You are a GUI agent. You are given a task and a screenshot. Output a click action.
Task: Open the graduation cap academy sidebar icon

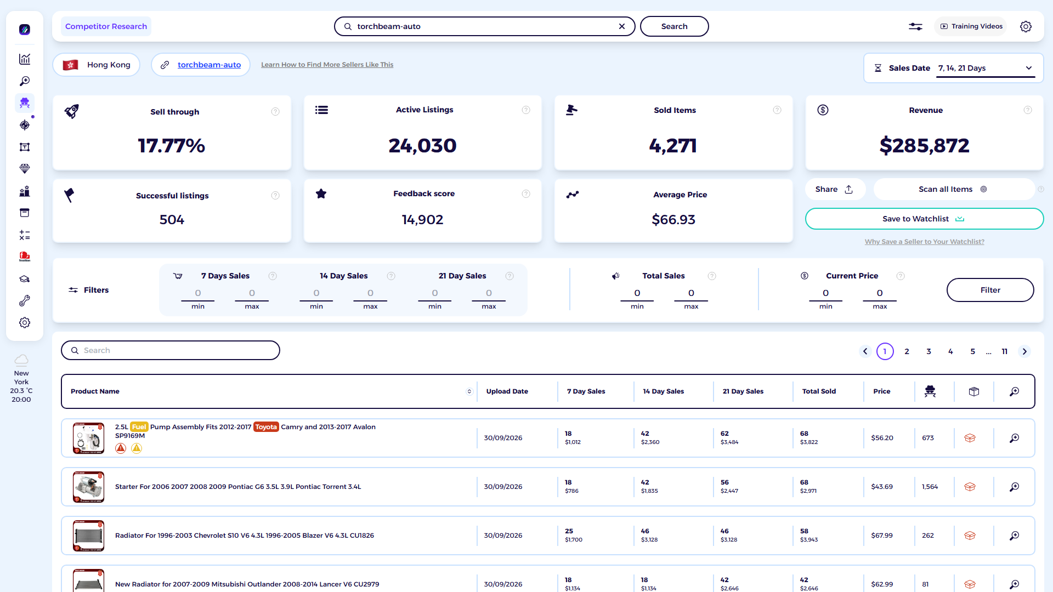click(25, 279)
